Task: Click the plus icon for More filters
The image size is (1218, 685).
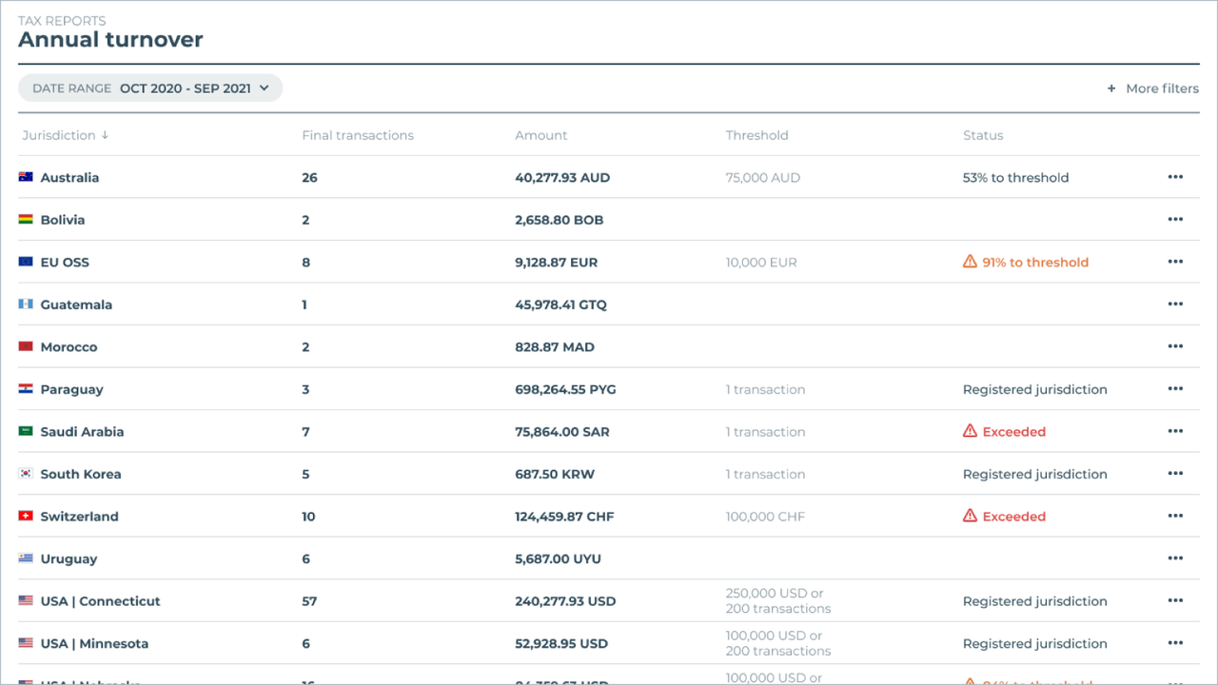Action: click(1111, 88)
